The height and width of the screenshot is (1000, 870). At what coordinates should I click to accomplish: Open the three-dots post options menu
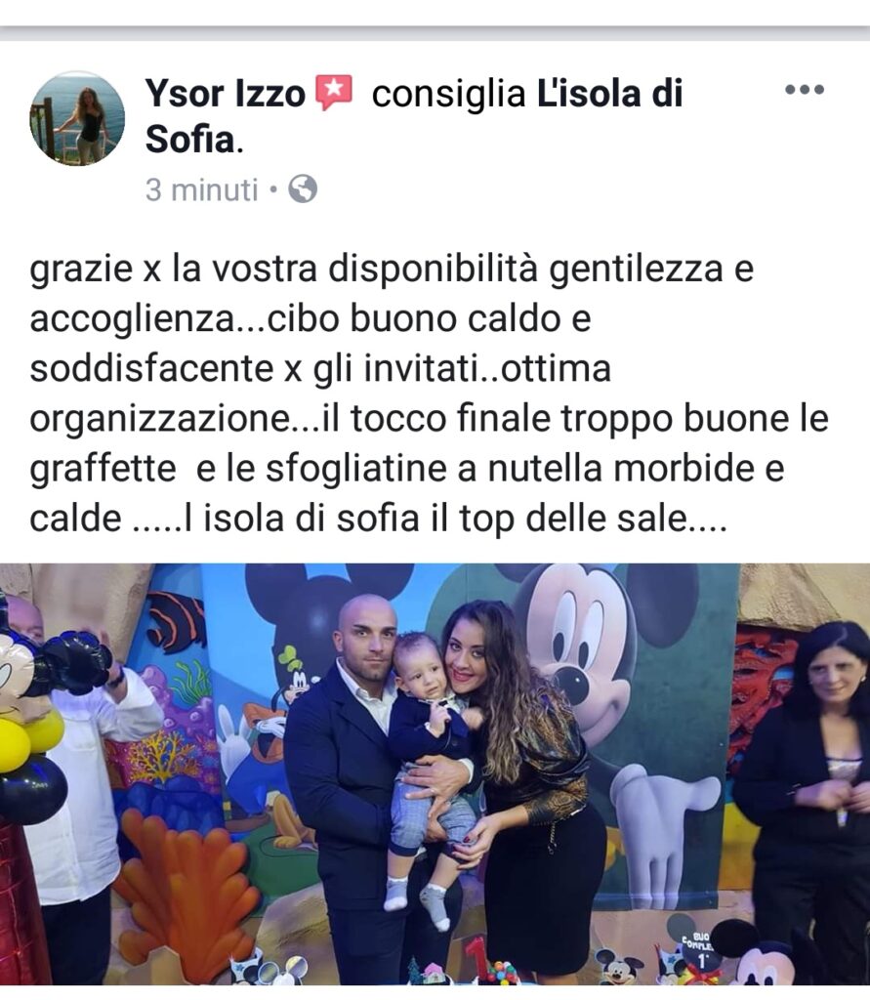(805, 89)
